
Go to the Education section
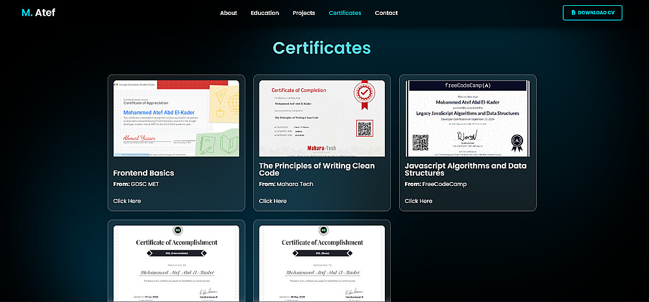tap(265, 13)
